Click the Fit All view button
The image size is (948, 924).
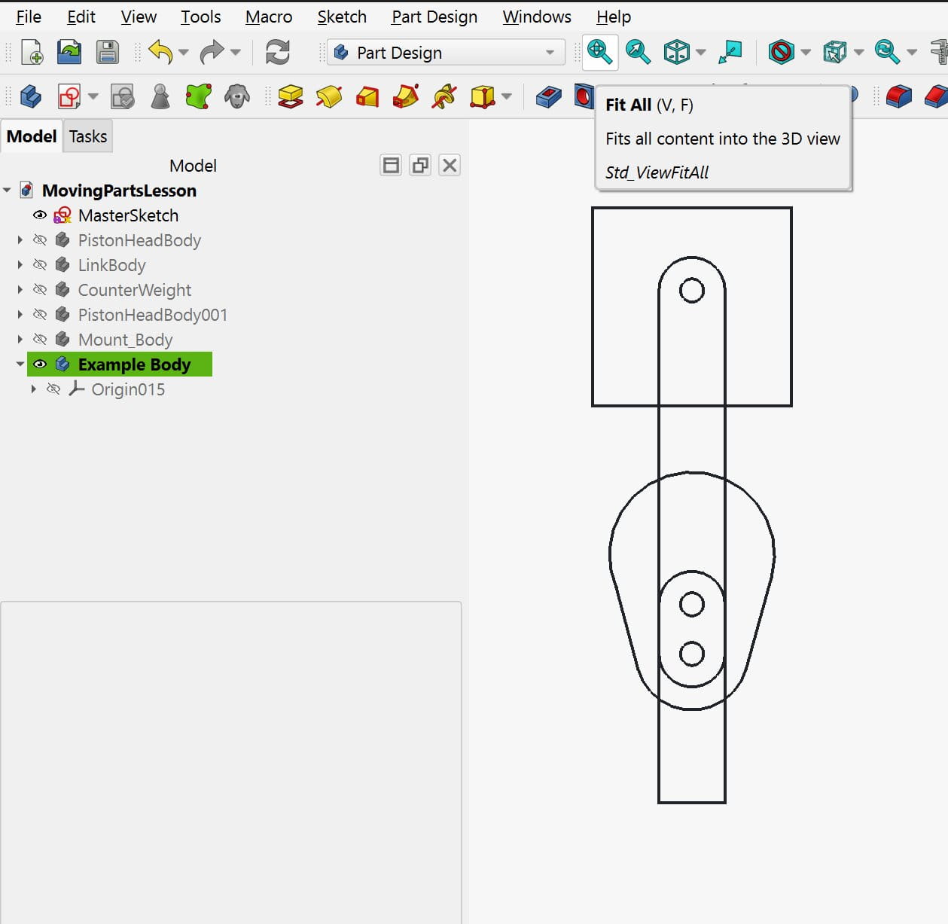[599, 52]
